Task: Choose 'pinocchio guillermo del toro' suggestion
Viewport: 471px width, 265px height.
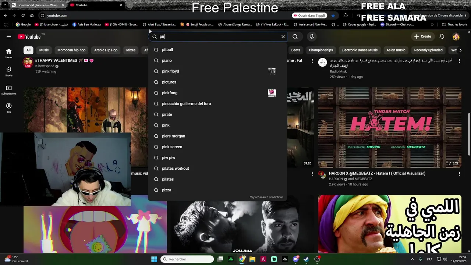Action: 217,104
